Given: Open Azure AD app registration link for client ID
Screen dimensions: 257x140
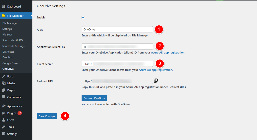Looking at the screenshot, I should [x=168, y=53].
